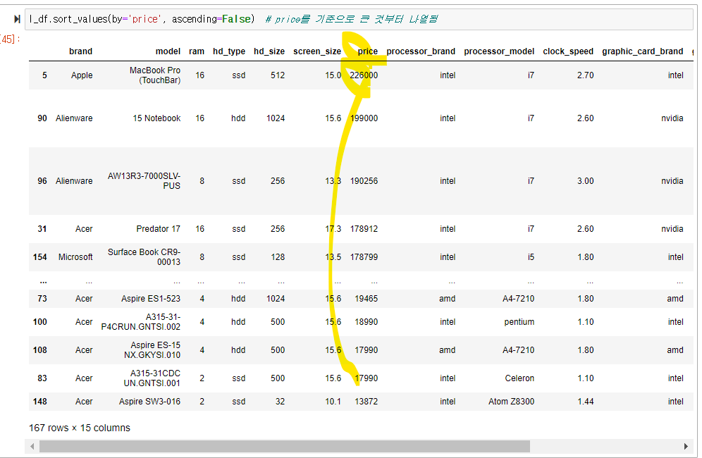Click the 'Aspire SW3-016' model cell
Image resolution: width=702 pixels, height=458 pixels.
[x=149, y=402]
